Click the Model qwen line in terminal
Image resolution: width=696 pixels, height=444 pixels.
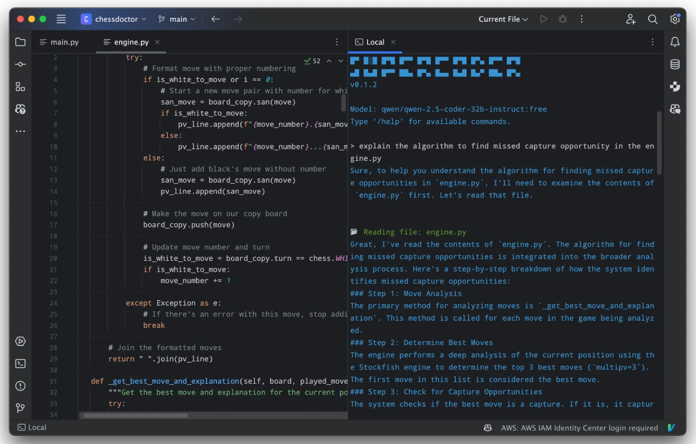(x=449, y=109)
